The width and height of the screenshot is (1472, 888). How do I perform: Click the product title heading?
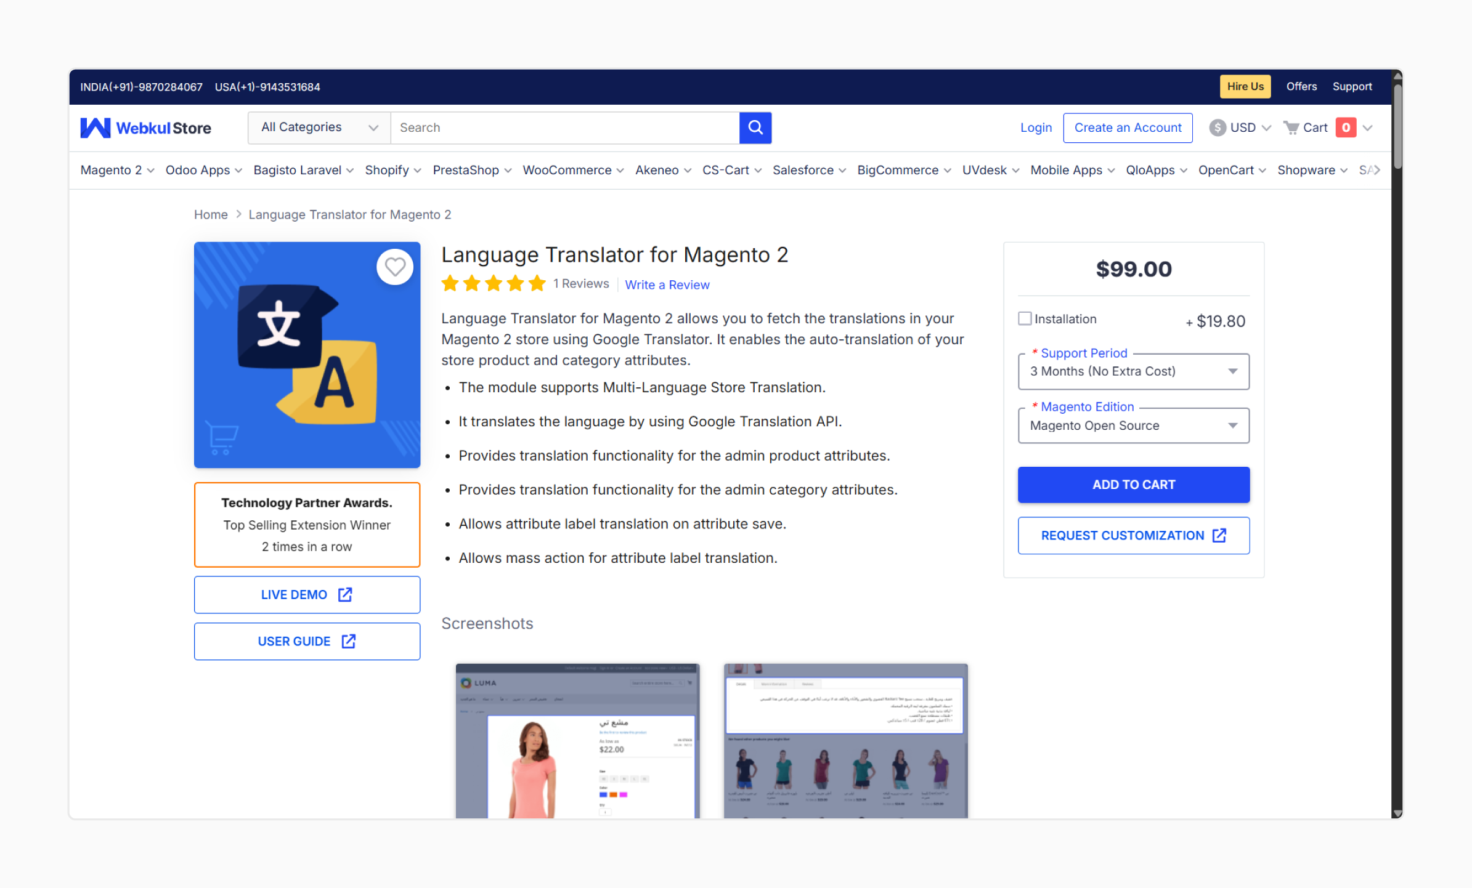pos(614,255)
